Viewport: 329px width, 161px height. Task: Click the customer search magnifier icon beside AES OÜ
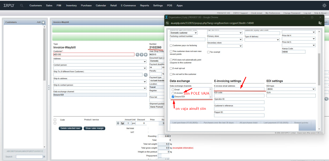pyautogui.click(x=138, y=54)
